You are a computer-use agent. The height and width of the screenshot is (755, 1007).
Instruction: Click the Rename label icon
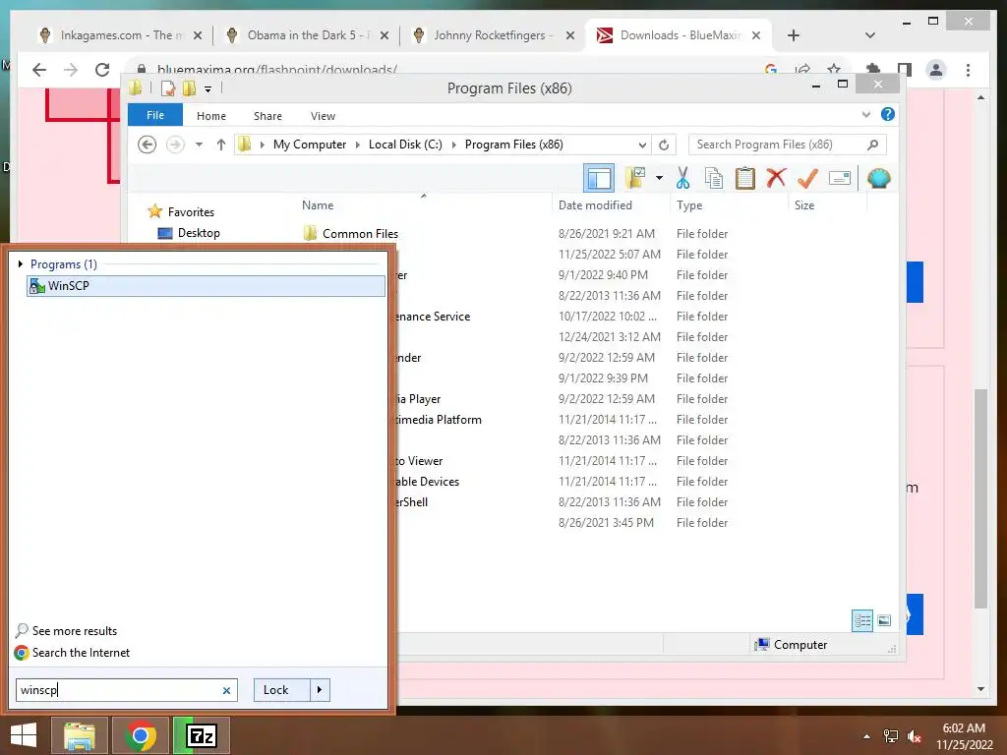point(840,178)
